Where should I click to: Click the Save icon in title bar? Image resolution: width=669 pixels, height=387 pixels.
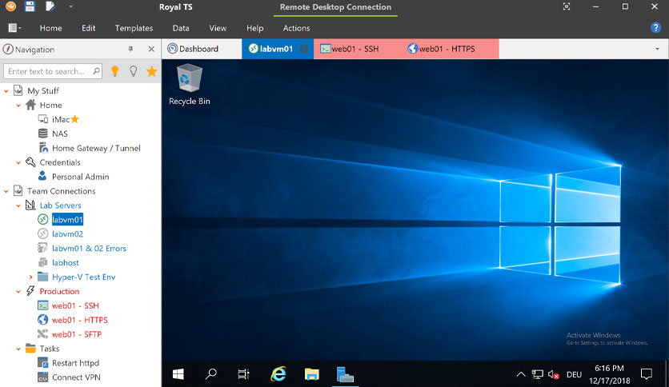tap(30, 6)
